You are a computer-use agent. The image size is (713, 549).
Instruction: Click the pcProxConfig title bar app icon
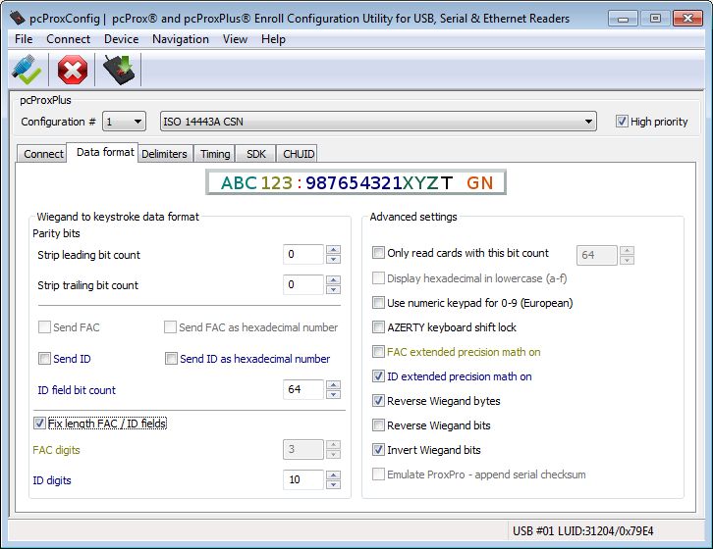tap(18, 19)
